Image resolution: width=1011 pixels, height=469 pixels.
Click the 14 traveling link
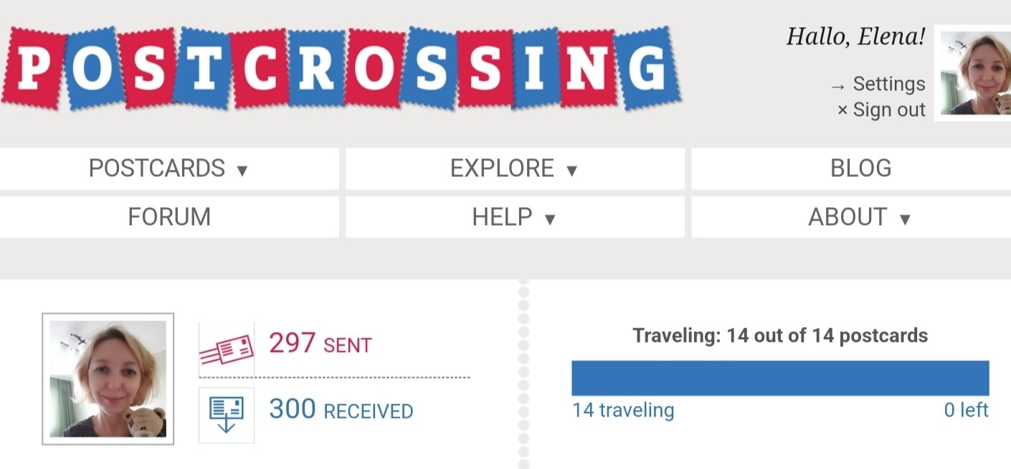click(623, 411)
